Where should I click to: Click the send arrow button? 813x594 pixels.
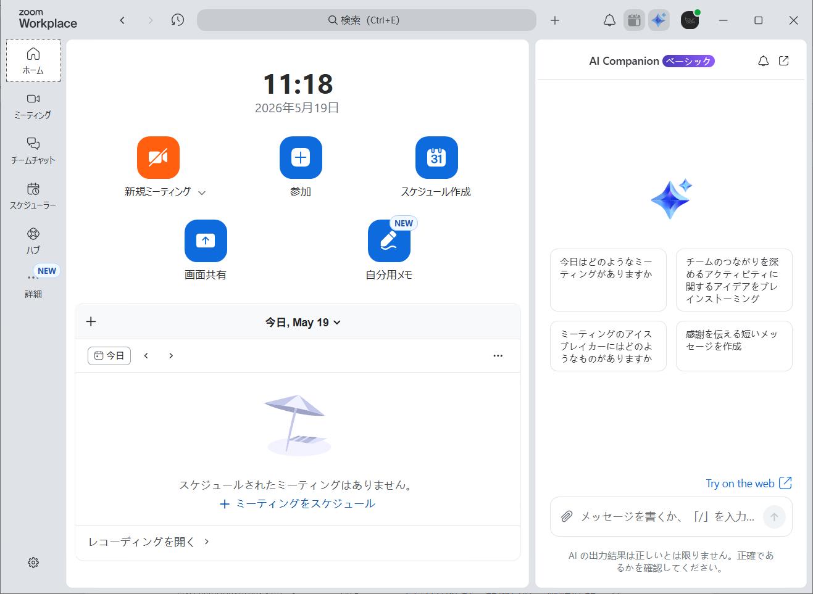(774, 517)
